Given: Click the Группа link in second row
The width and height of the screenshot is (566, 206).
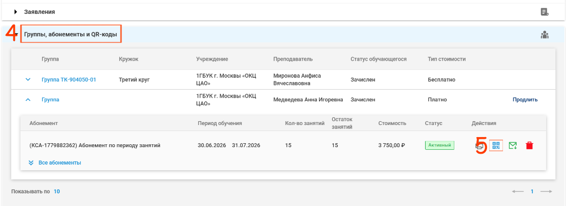Looking at the screenshot, I should click(50, 100).
